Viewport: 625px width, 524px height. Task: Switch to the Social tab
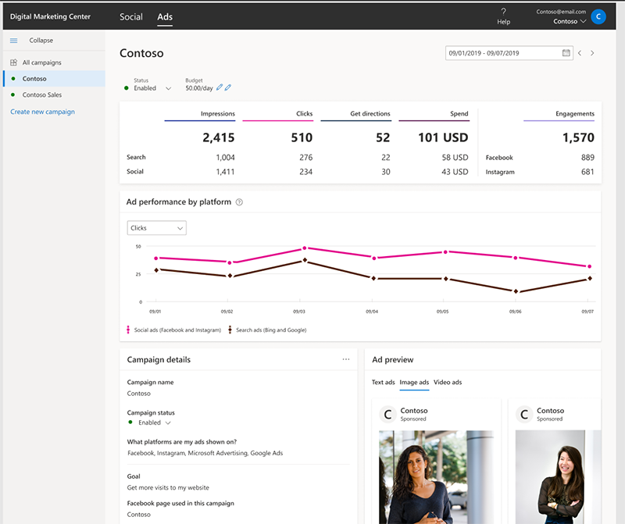pos(131,16)
